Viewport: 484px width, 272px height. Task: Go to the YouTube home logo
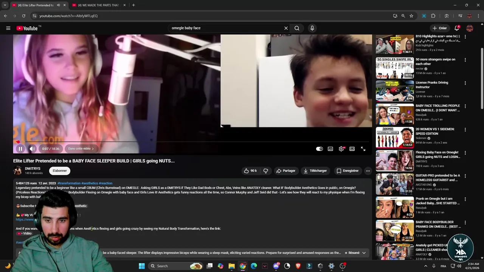click(27, 28)
